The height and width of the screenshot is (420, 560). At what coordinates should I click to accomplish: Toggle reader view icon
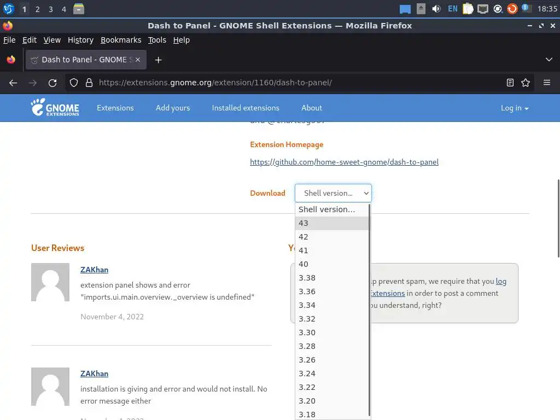(x=510, y=83)
